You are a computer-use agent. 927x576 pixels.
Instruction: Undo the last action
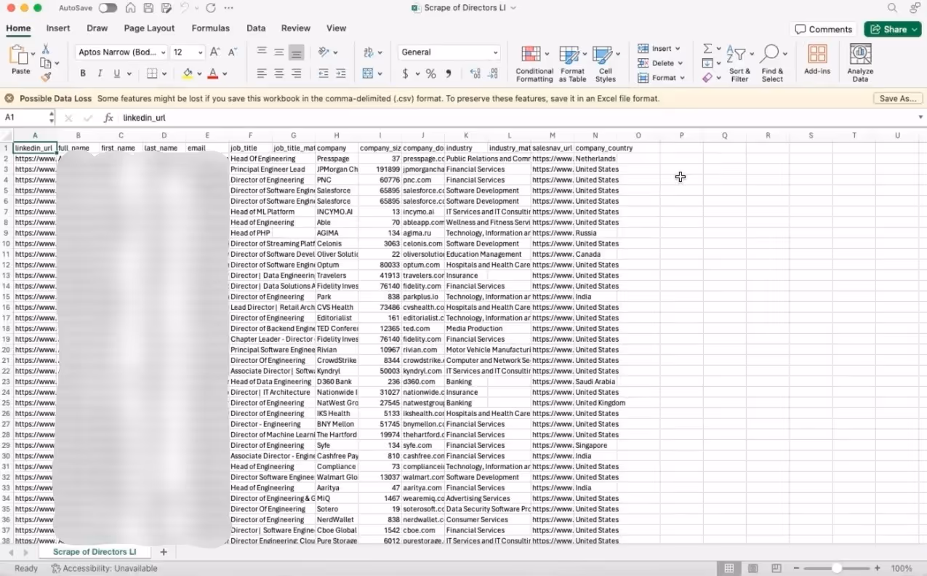[x=185, y=8]
